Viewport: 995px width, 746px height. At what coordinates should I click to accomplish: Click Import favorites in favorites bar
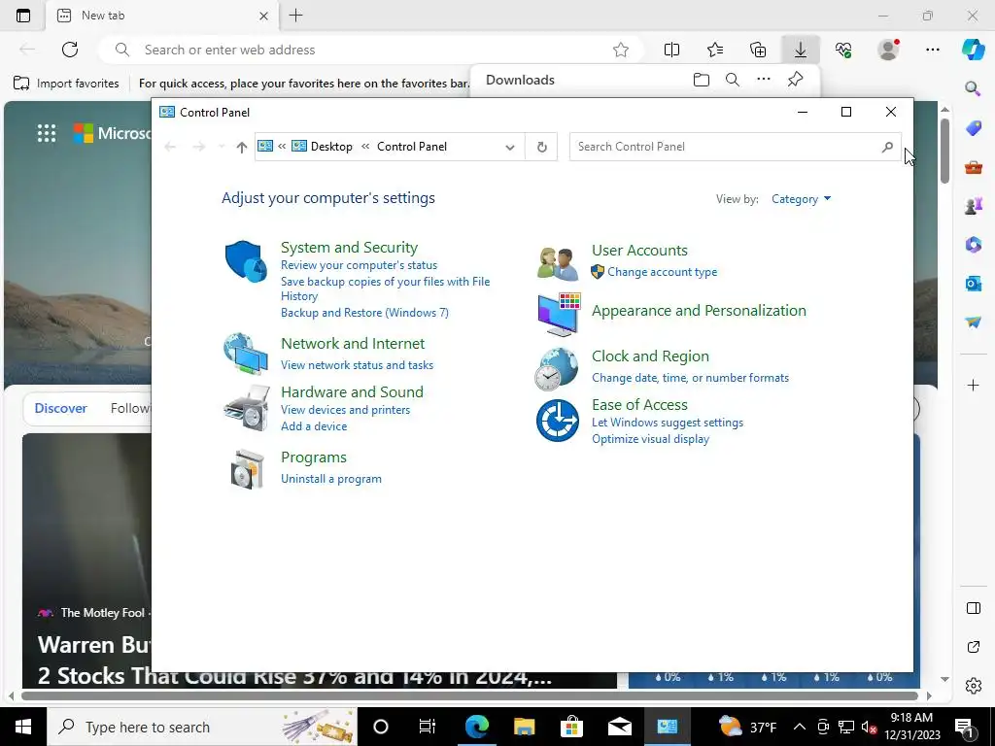(x=67, y=84)
